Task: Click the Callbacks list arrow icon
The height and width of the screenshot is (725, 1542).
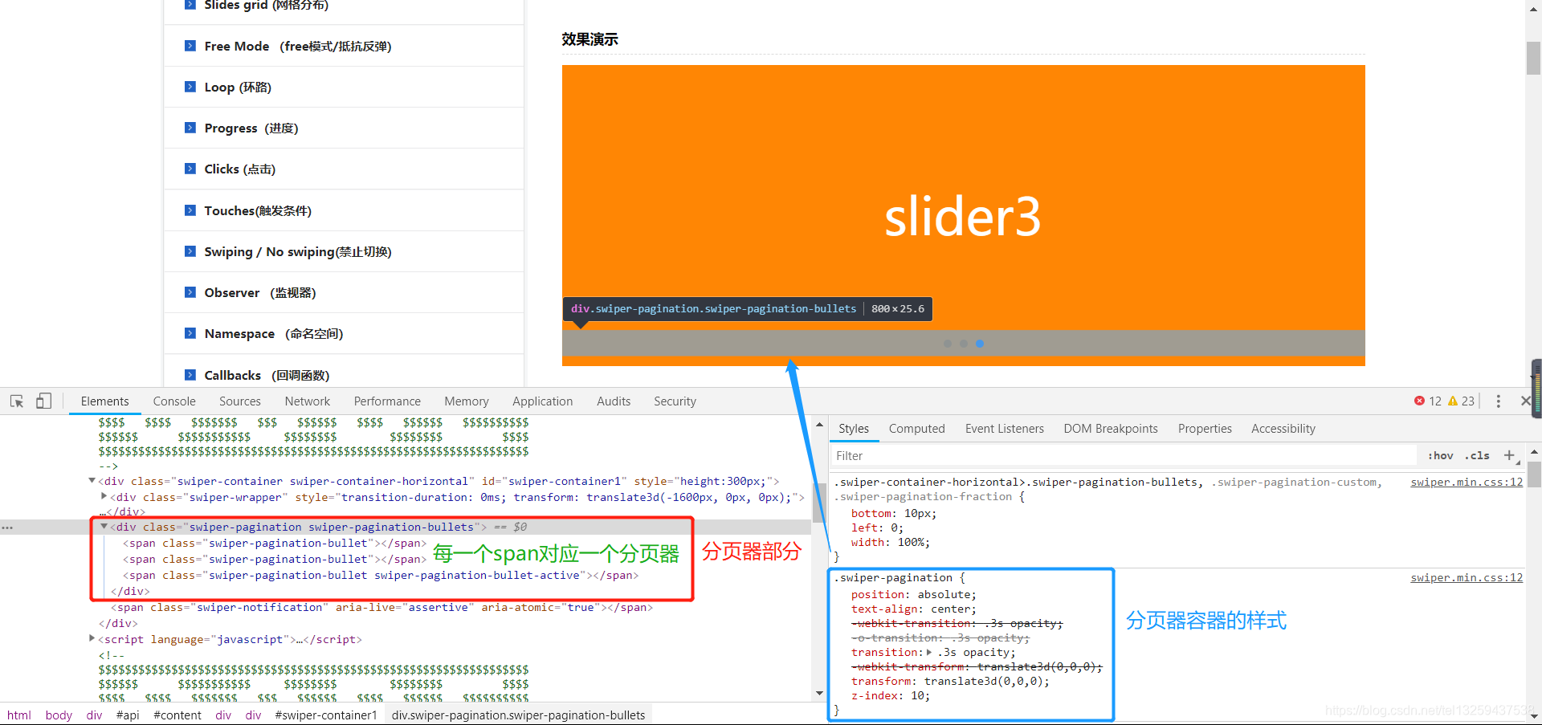Action: 190,375
